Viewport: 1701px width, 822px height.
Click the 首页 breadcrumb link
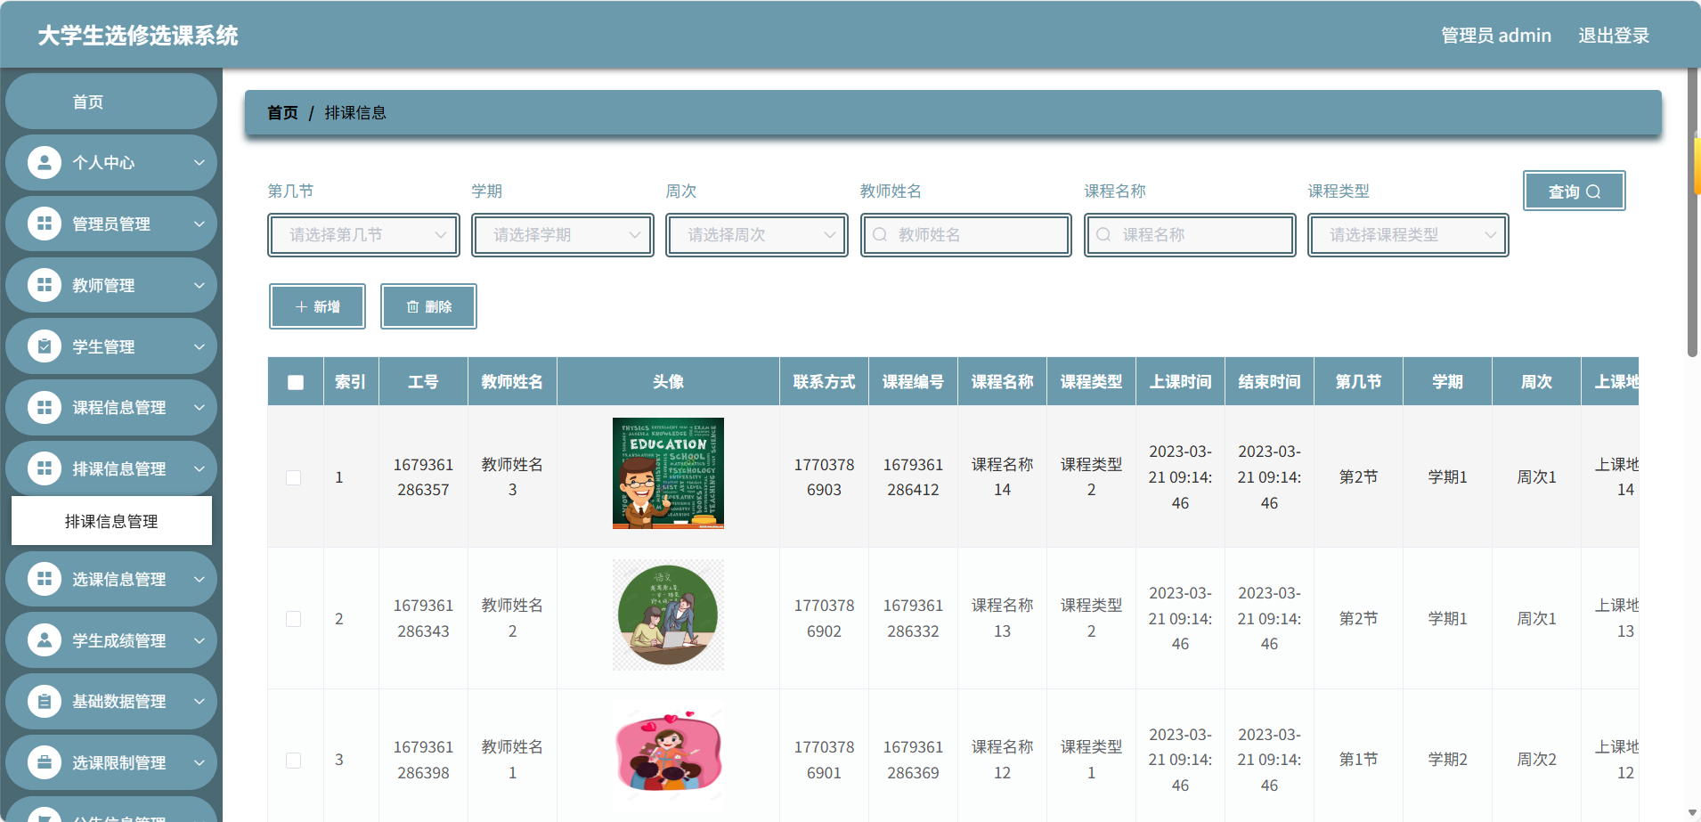pyautogui.click(x=282, y=113)
